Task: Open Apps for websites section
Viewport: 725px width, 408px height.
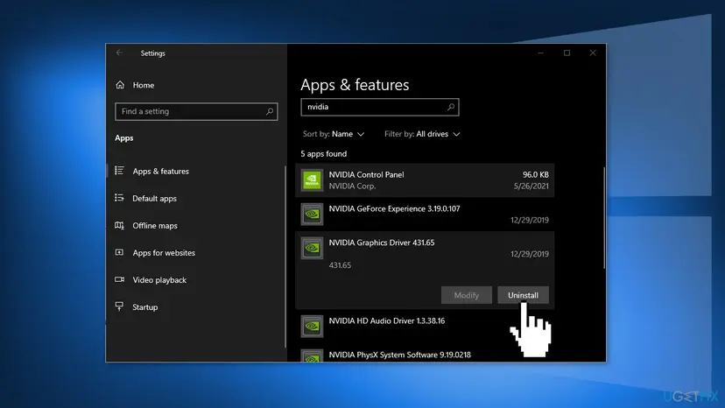Action: pos(164,253)
